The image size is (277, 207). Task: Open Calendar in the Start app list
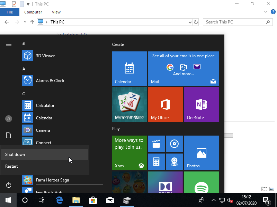[x=63, y=118]
